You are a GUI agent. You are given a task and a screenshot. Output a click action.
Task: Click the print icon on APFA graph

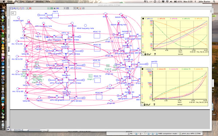click(x=148, y=54)
